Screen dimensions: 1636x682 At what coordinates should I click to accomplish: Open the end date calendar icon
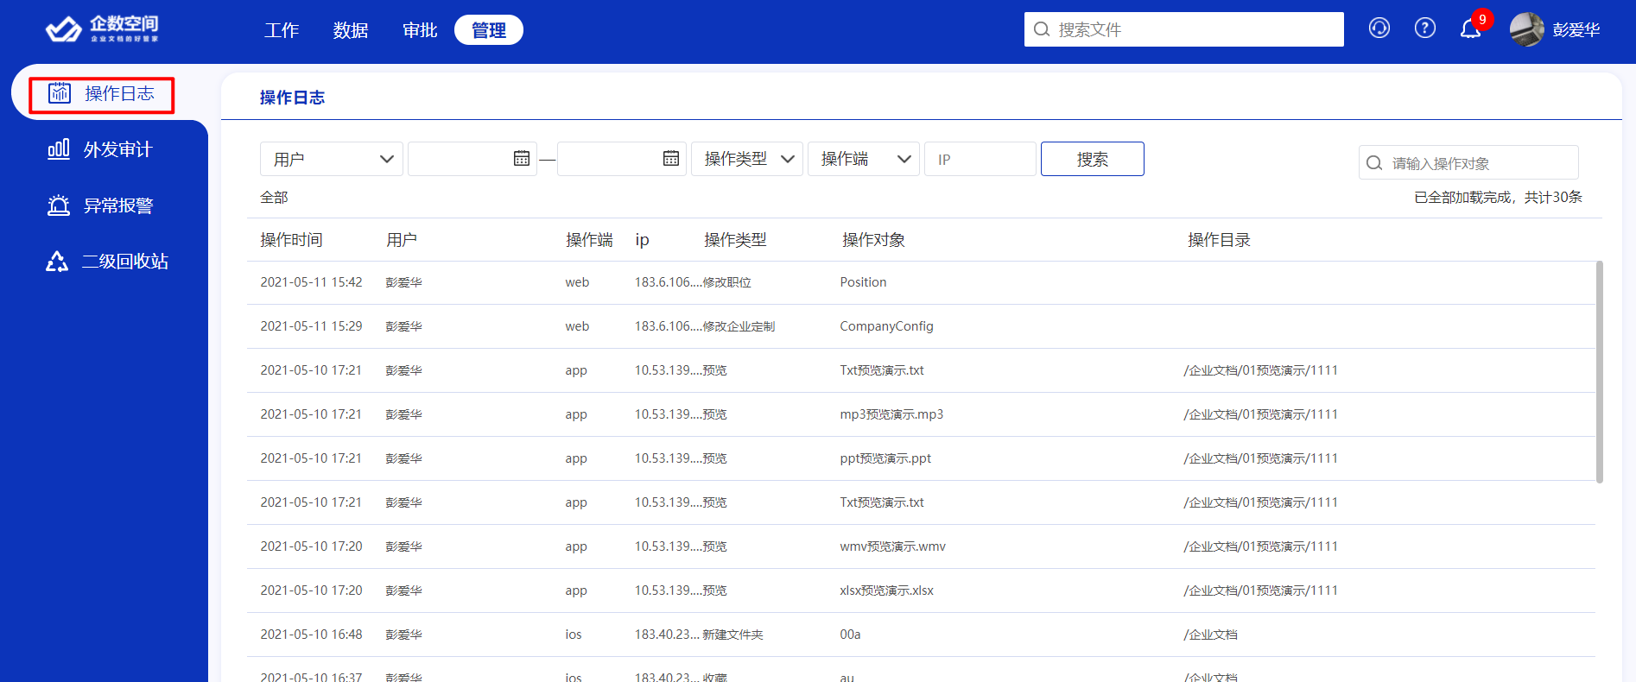pyautogui.click(x=671, y=159)
